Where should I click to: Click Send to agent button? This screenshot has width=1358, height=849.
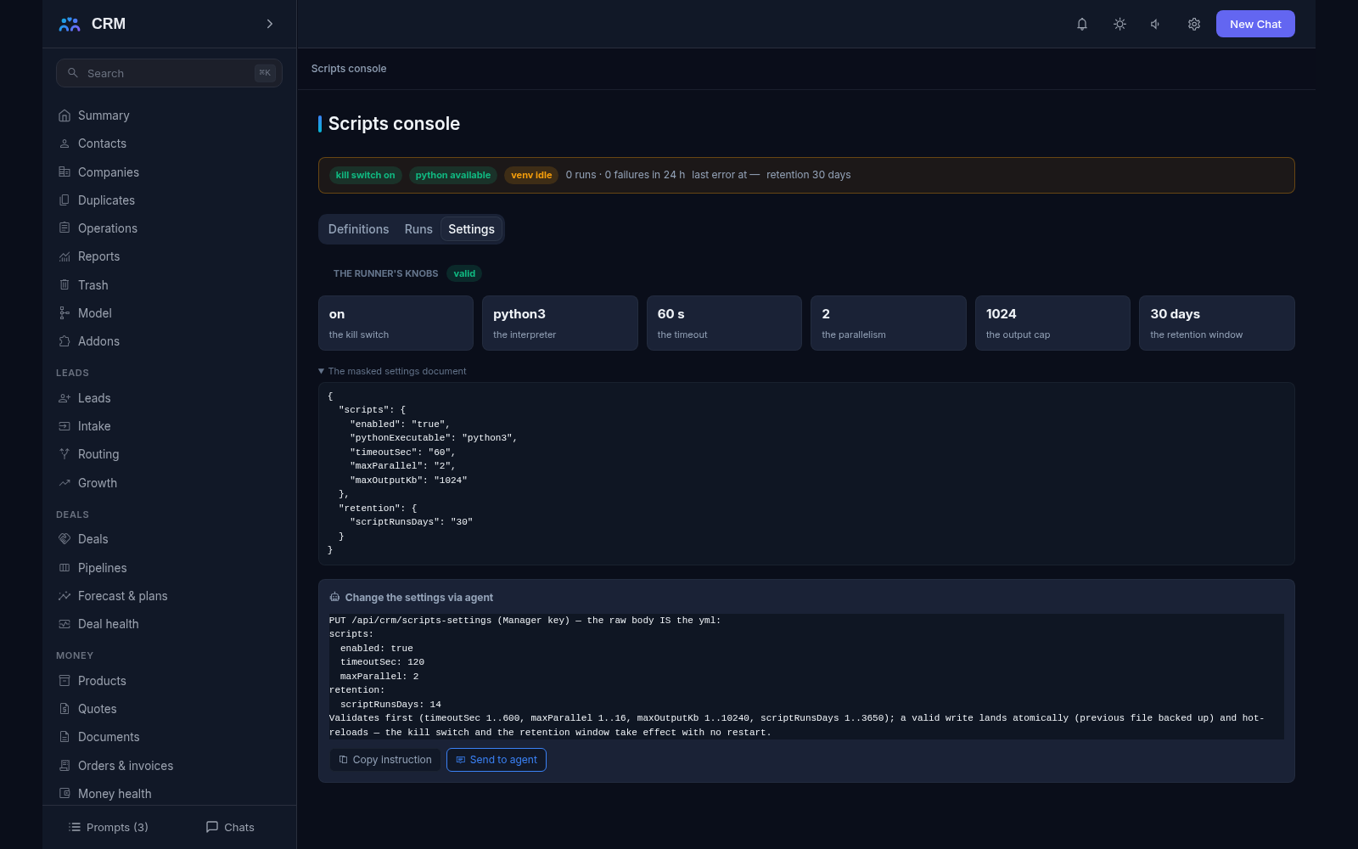(x=497, y=760)
